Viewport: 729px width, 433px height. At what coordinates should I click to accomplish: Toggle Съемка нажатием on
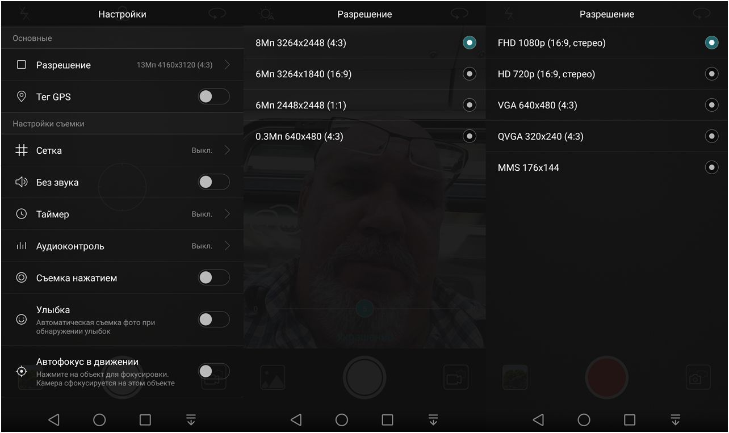(214, 278)
